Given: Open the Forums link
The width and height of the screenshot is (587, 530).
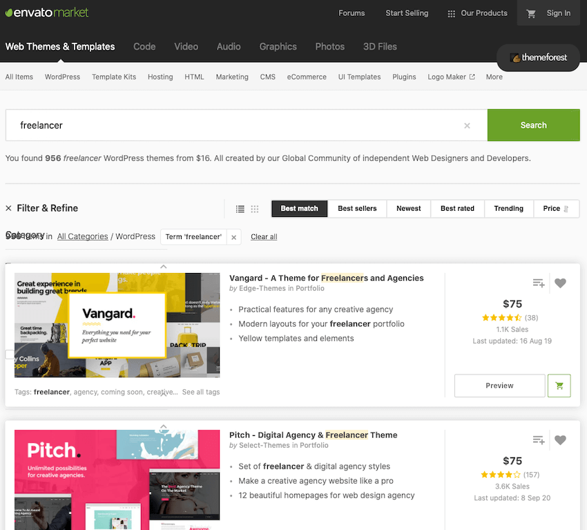Looking at the screenshot, I should 352,14.
